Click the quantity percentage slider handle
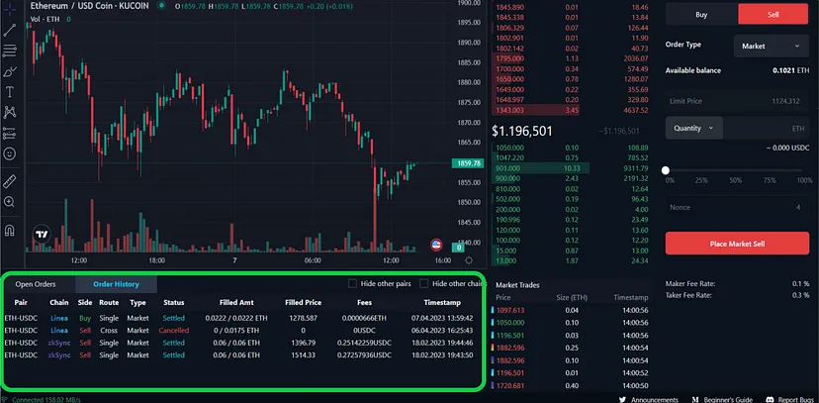819x403 pixels. 666,170
